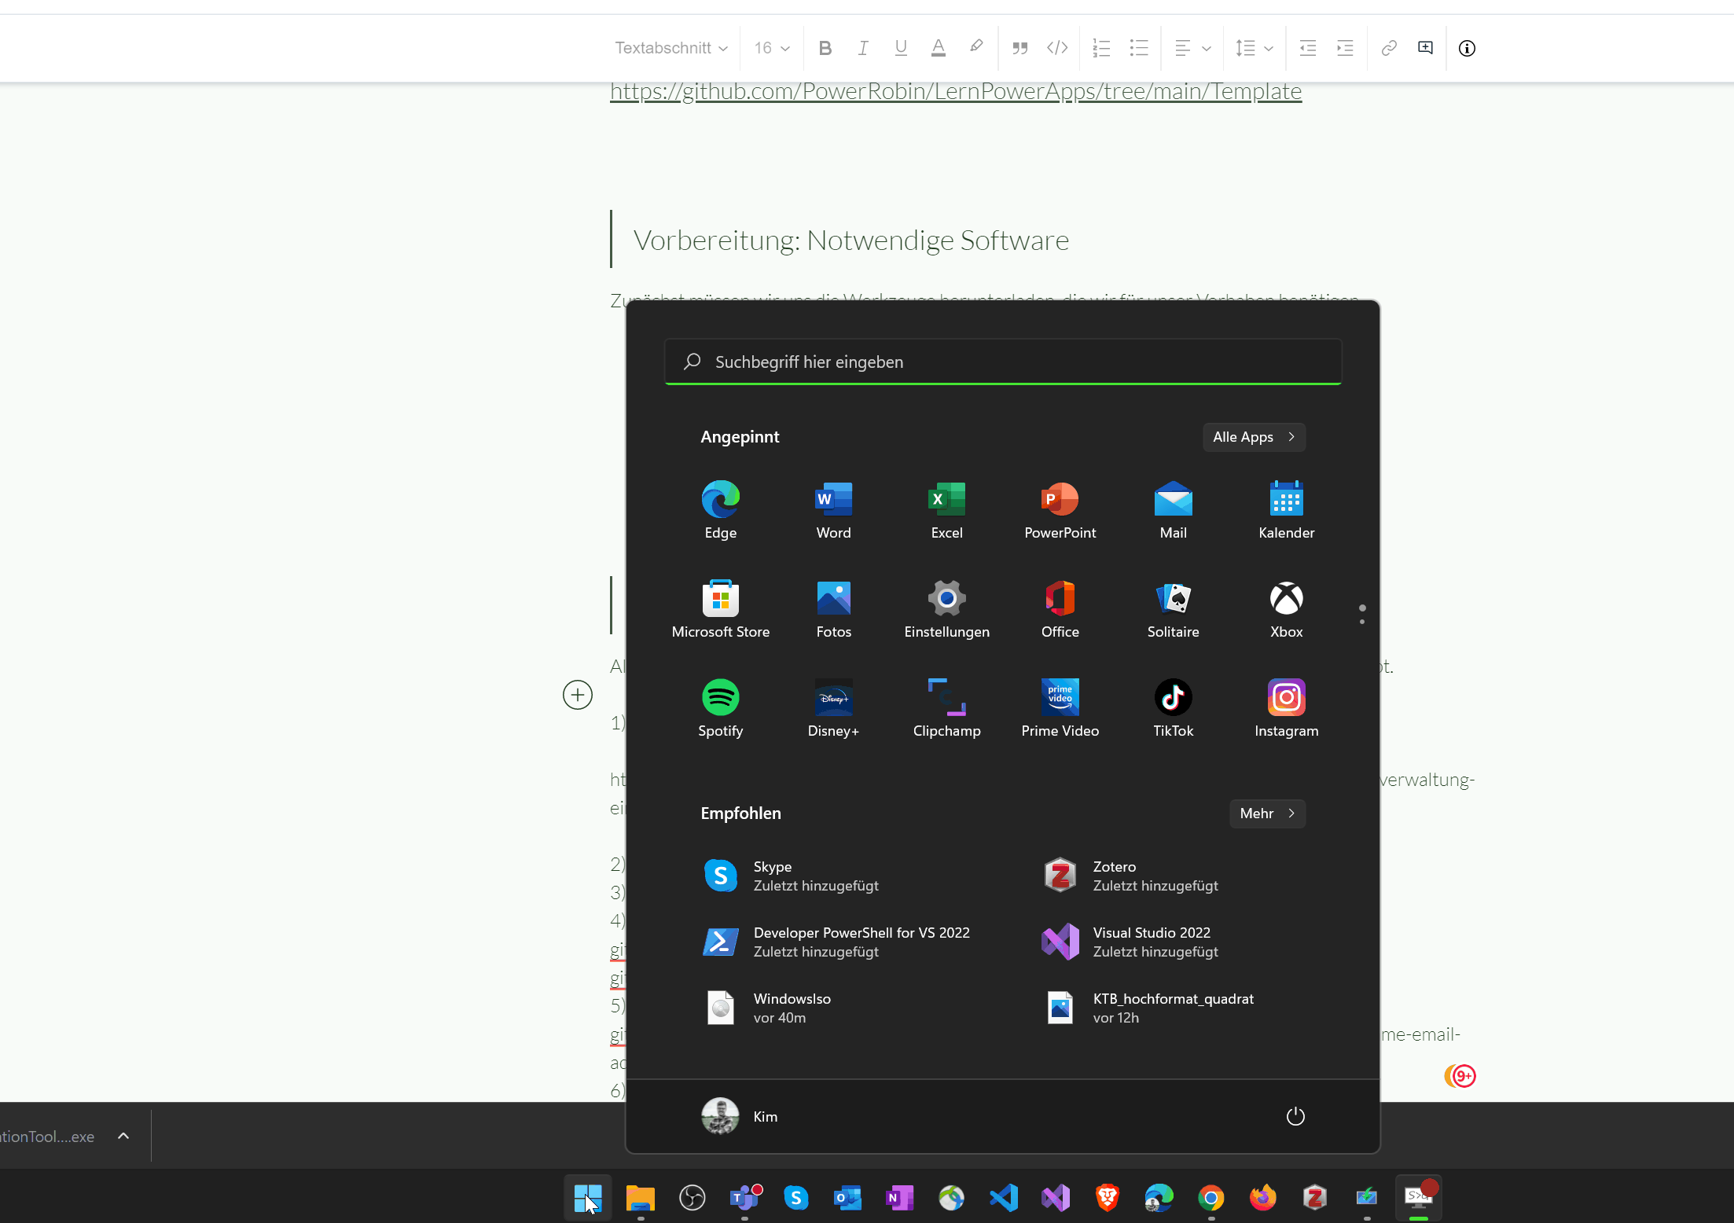Open the Textabschnitt style dropdown

click(x=670, y=48)
